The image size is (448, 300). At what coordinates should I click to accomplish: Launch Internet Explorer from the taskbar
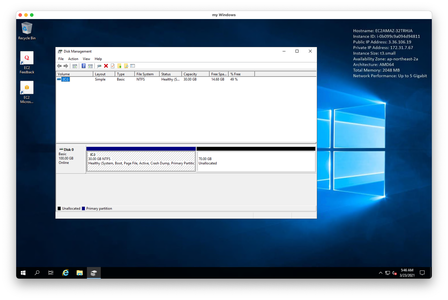click(x=66, y=273)
